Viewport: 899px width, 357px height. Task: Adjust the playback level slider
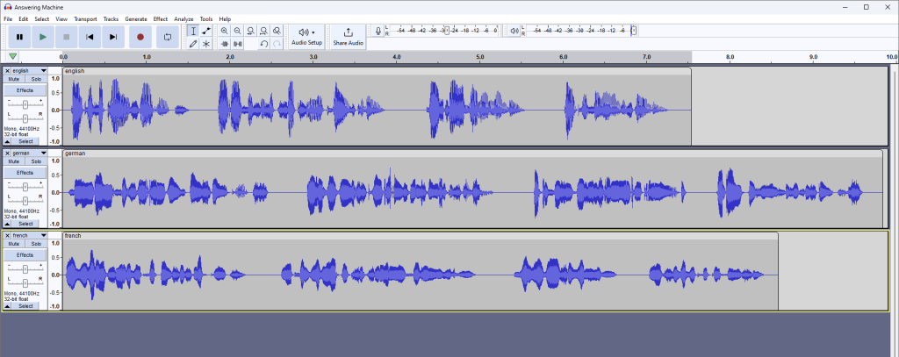pyautogui.click(x=634, y=31)
